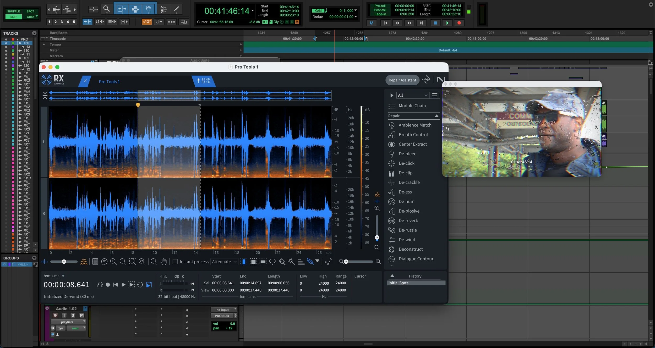Click the RX record button

point(108,285)
